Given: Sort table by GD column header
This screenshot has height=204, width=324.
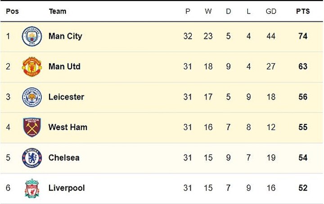Looking at the screenshot, I should (x=271, y=11).
